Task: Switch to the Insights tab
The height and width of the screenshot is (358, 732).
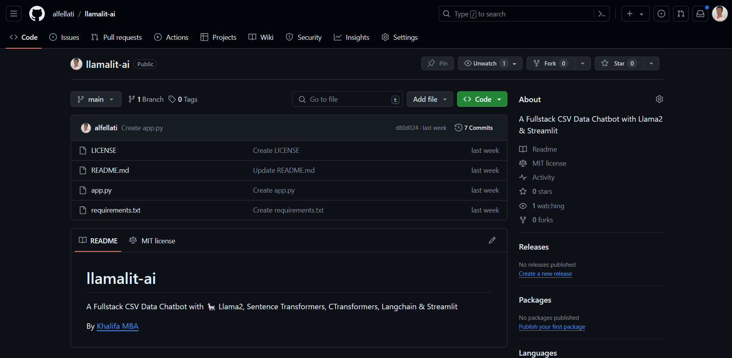Action: [352, 37]
